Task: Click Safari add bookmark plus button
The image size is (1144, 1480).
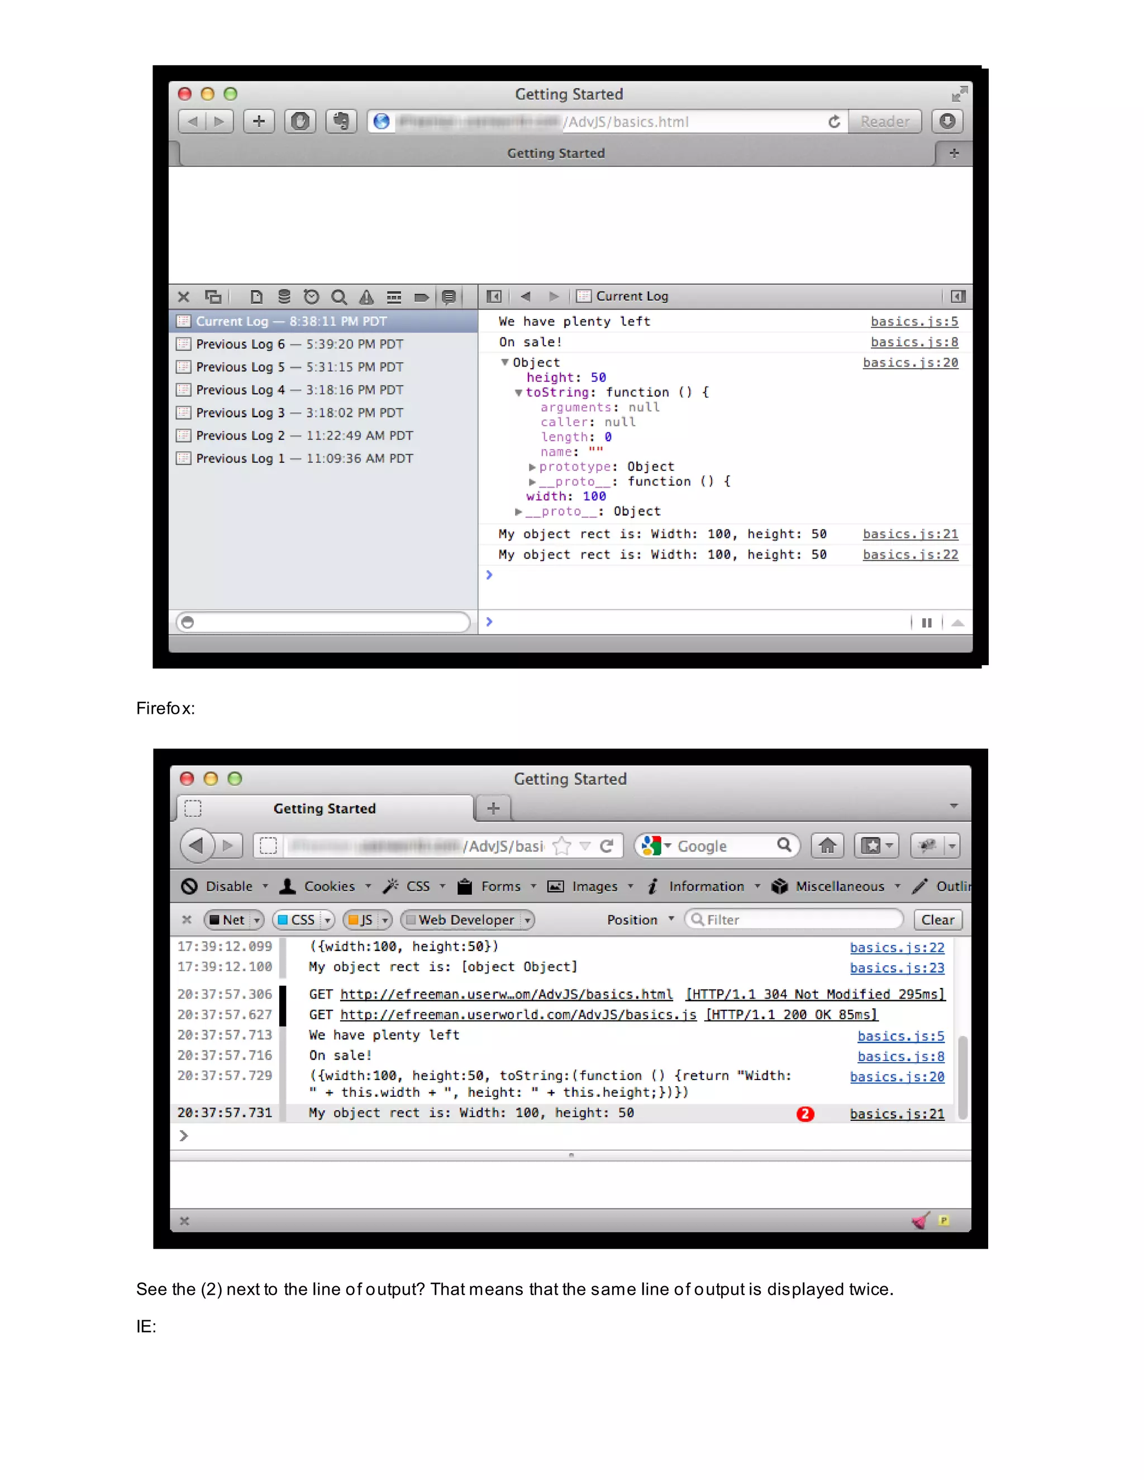Action: click(x=259, y=121)
